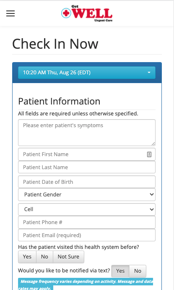The image size is (174, 290).
Task: Click the Cell phone type chevron arrow
Action: [x=152, y=209]
